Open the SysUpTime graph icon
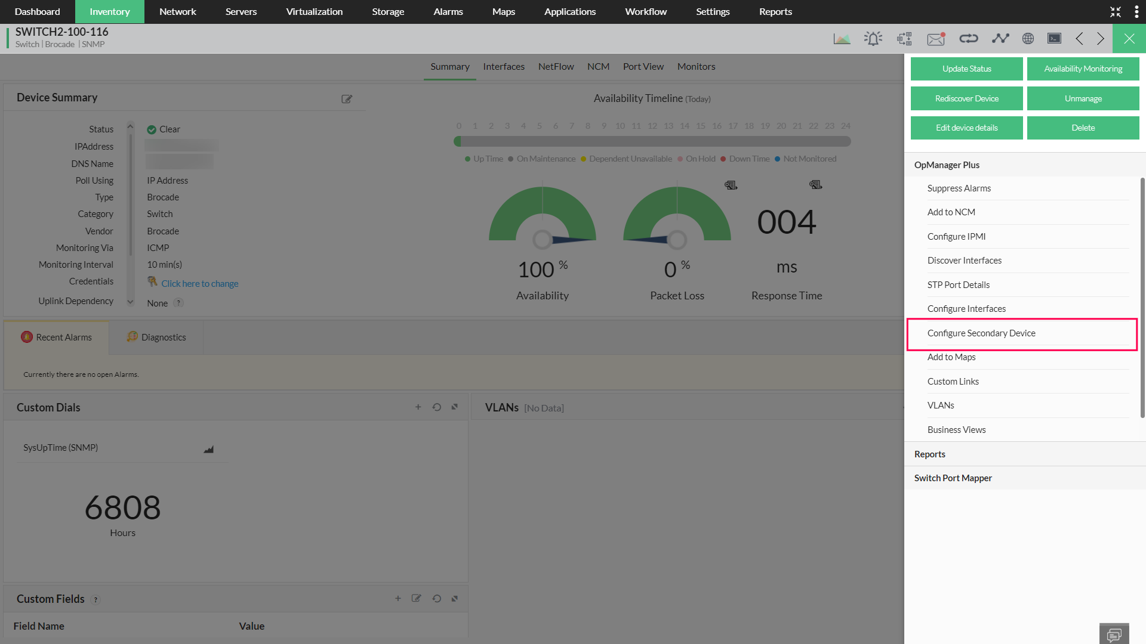The width and height of the screenshot is (1146, 644). coord(208,449)
